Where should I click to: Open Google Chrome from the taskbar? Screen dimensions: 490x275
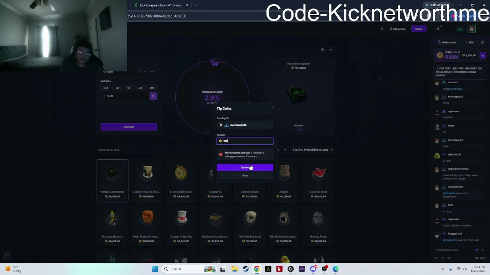click(x=257, y=269)
